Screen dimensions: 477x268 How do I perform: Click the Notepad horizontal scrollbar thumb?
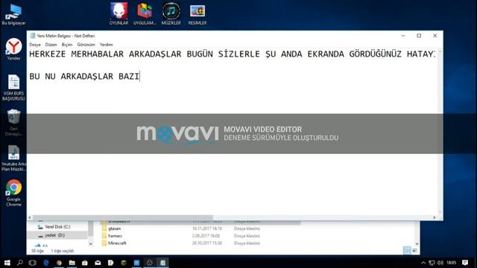(122, 217)
